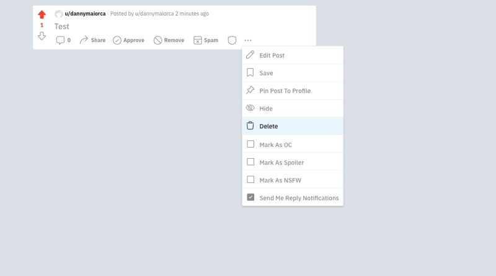Image resolution: width=496 pixels, height=276 pixels.
Task: Collapse the three-dots more options menu
Action: point(248,40)
